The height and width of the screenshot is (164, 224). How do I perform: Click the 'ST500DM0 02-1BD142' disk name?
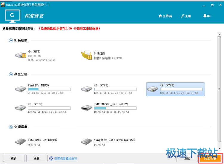43,140
